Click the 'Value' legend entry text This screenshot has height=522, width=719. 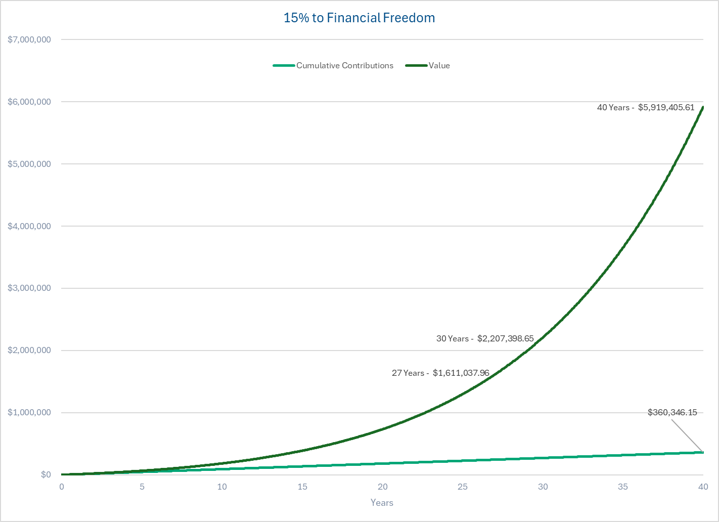click(439, 66)
